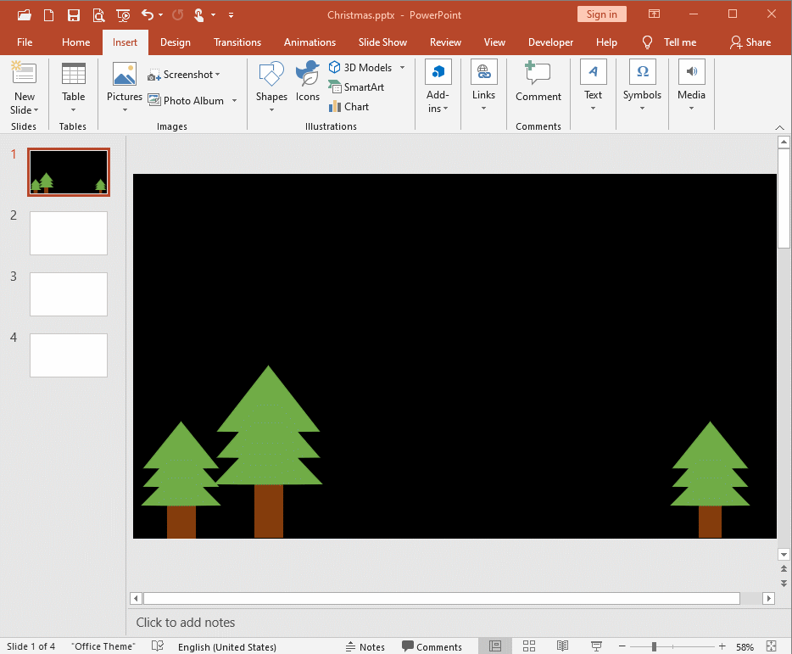Click the Open folder icon in Quick Access toolbar
This screenshot has width=792, height=654.
tap(25, 15)
